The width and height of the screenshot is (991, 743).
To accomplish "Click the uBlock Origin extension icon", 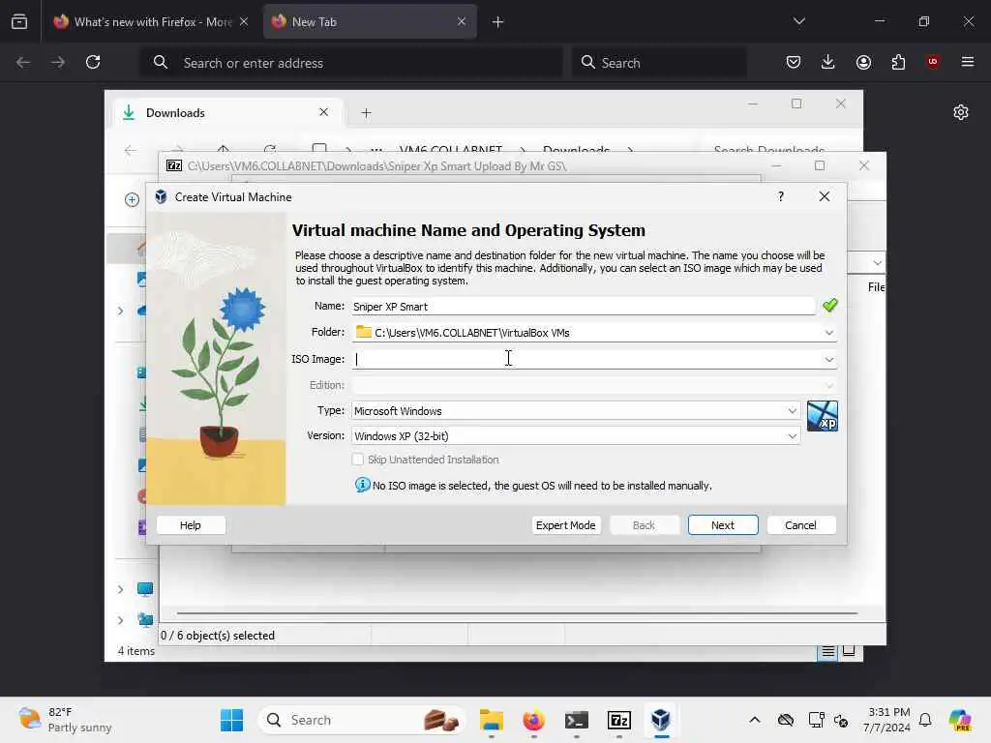I will (x=933, y=61).
